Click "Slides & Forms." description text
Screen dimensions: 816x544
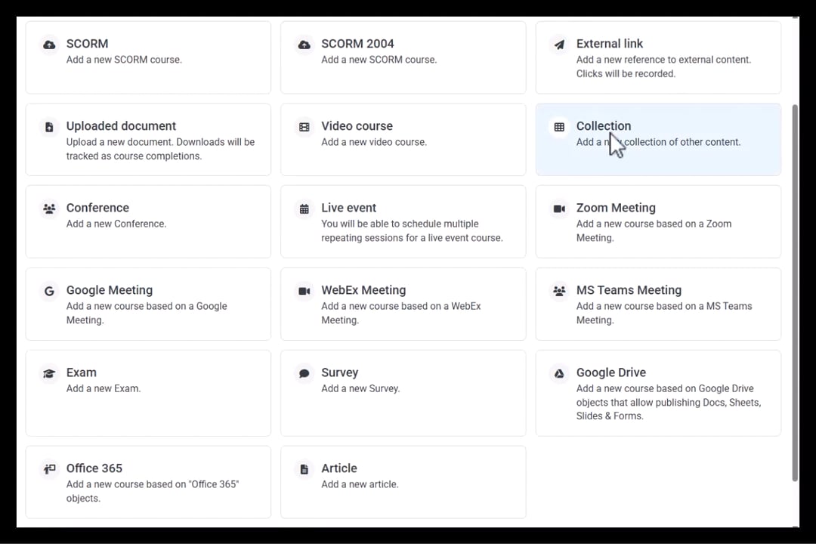point(610,416)
